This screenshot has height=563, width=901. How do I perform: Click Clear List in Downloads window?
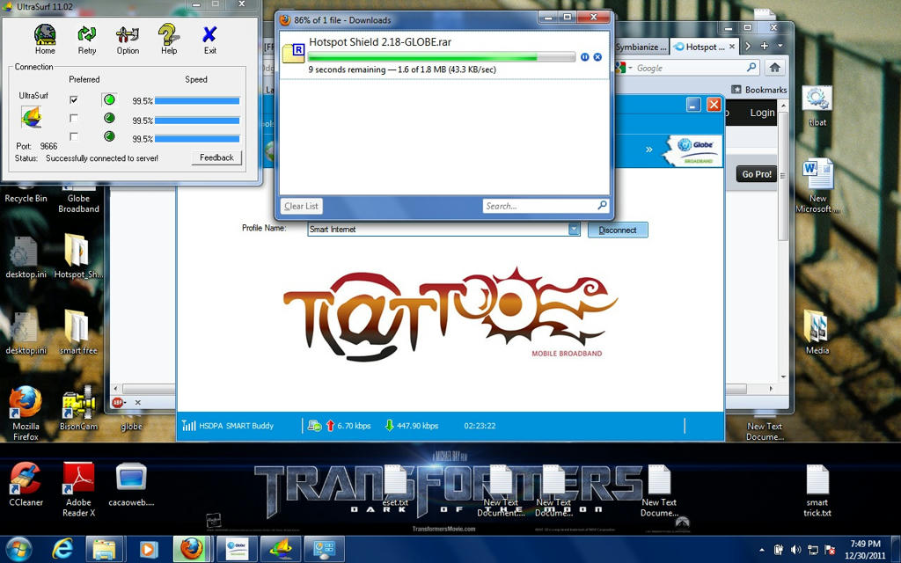coord(301,206)
